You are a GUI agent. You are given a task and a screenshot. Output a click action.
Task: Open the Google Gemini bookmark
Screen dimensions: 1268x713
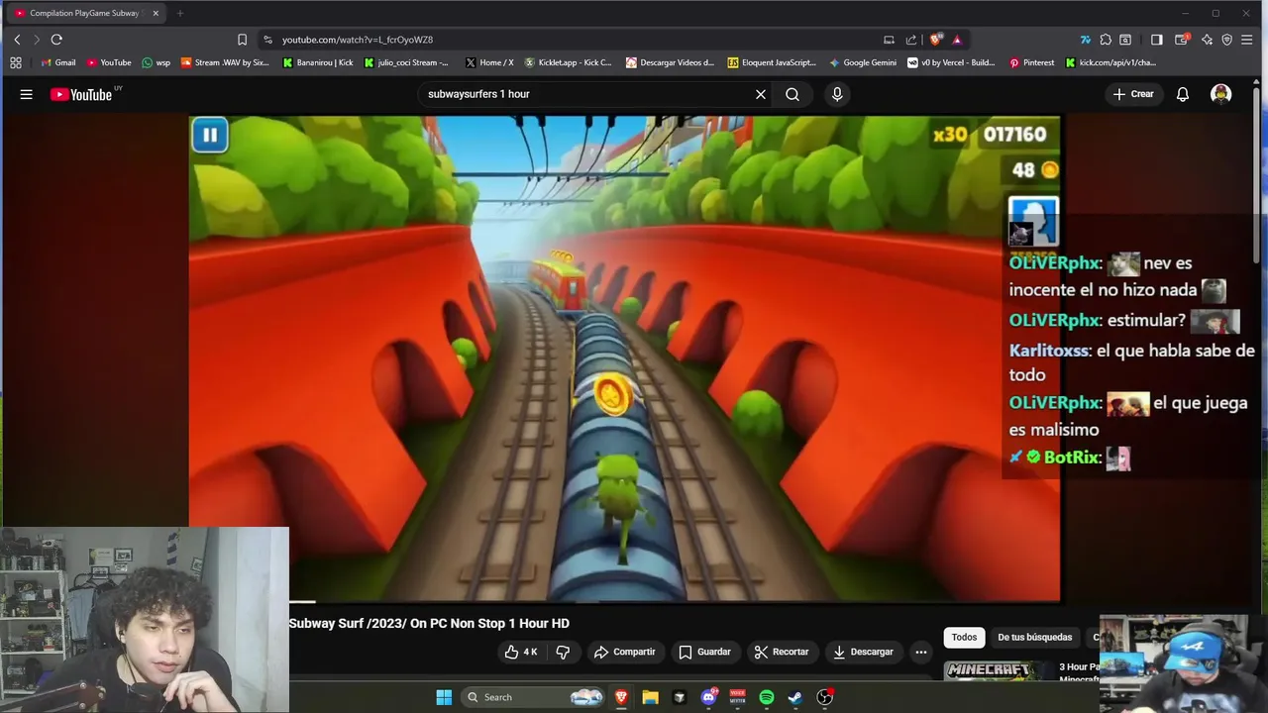863,62
